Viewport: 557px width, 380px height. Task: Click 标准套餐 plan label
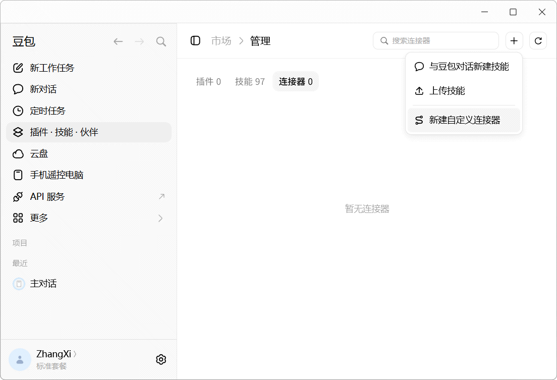(x=51, y=366)
